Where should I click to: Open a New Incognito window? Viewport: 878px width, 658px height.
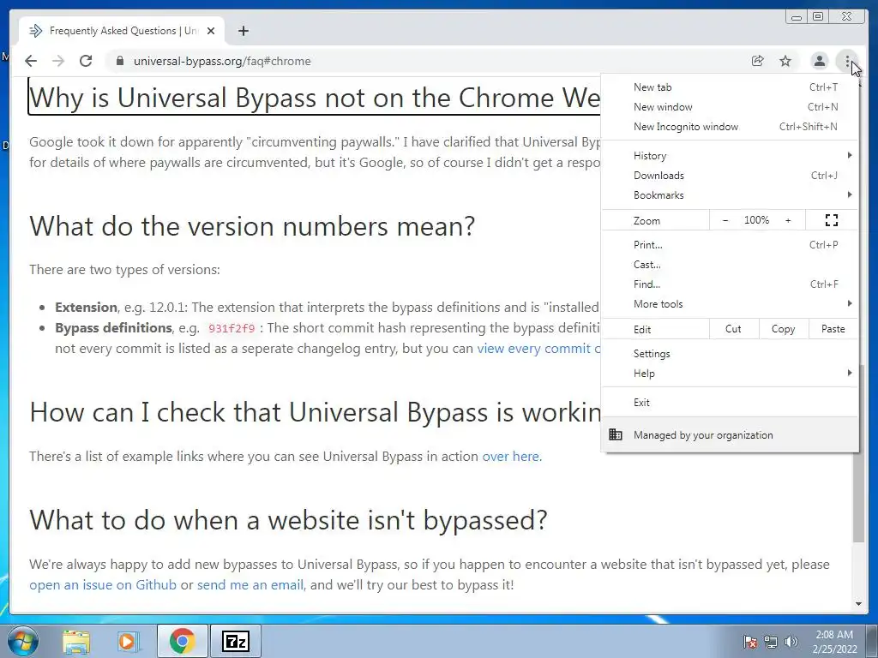coord(731,127)
